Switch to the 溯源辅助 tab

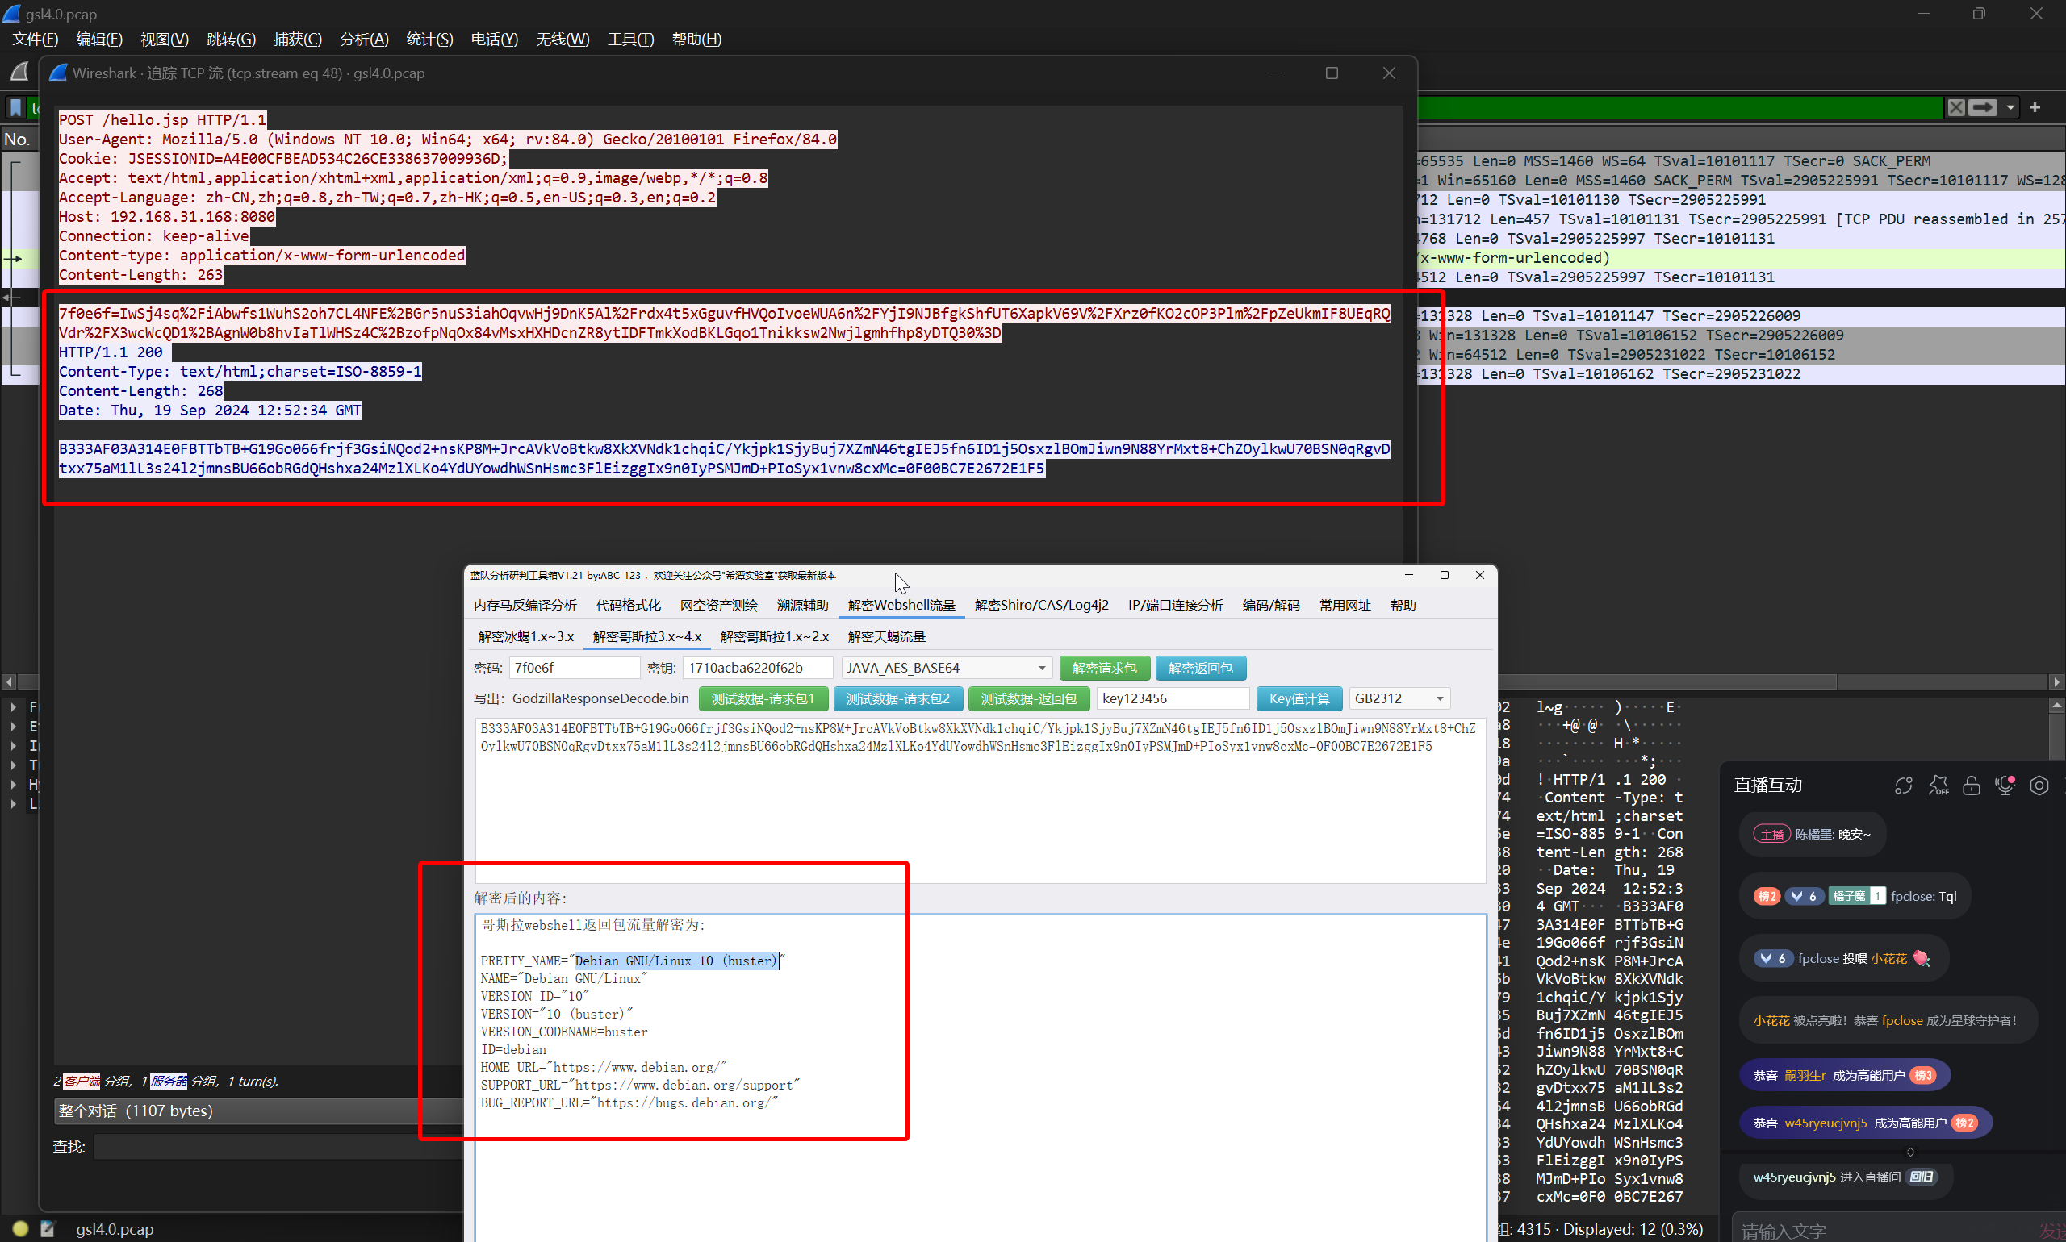[x=802, y=605]
